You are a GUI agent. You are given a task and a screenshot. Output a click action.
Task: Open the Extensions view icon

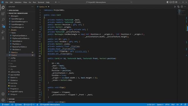3,14
